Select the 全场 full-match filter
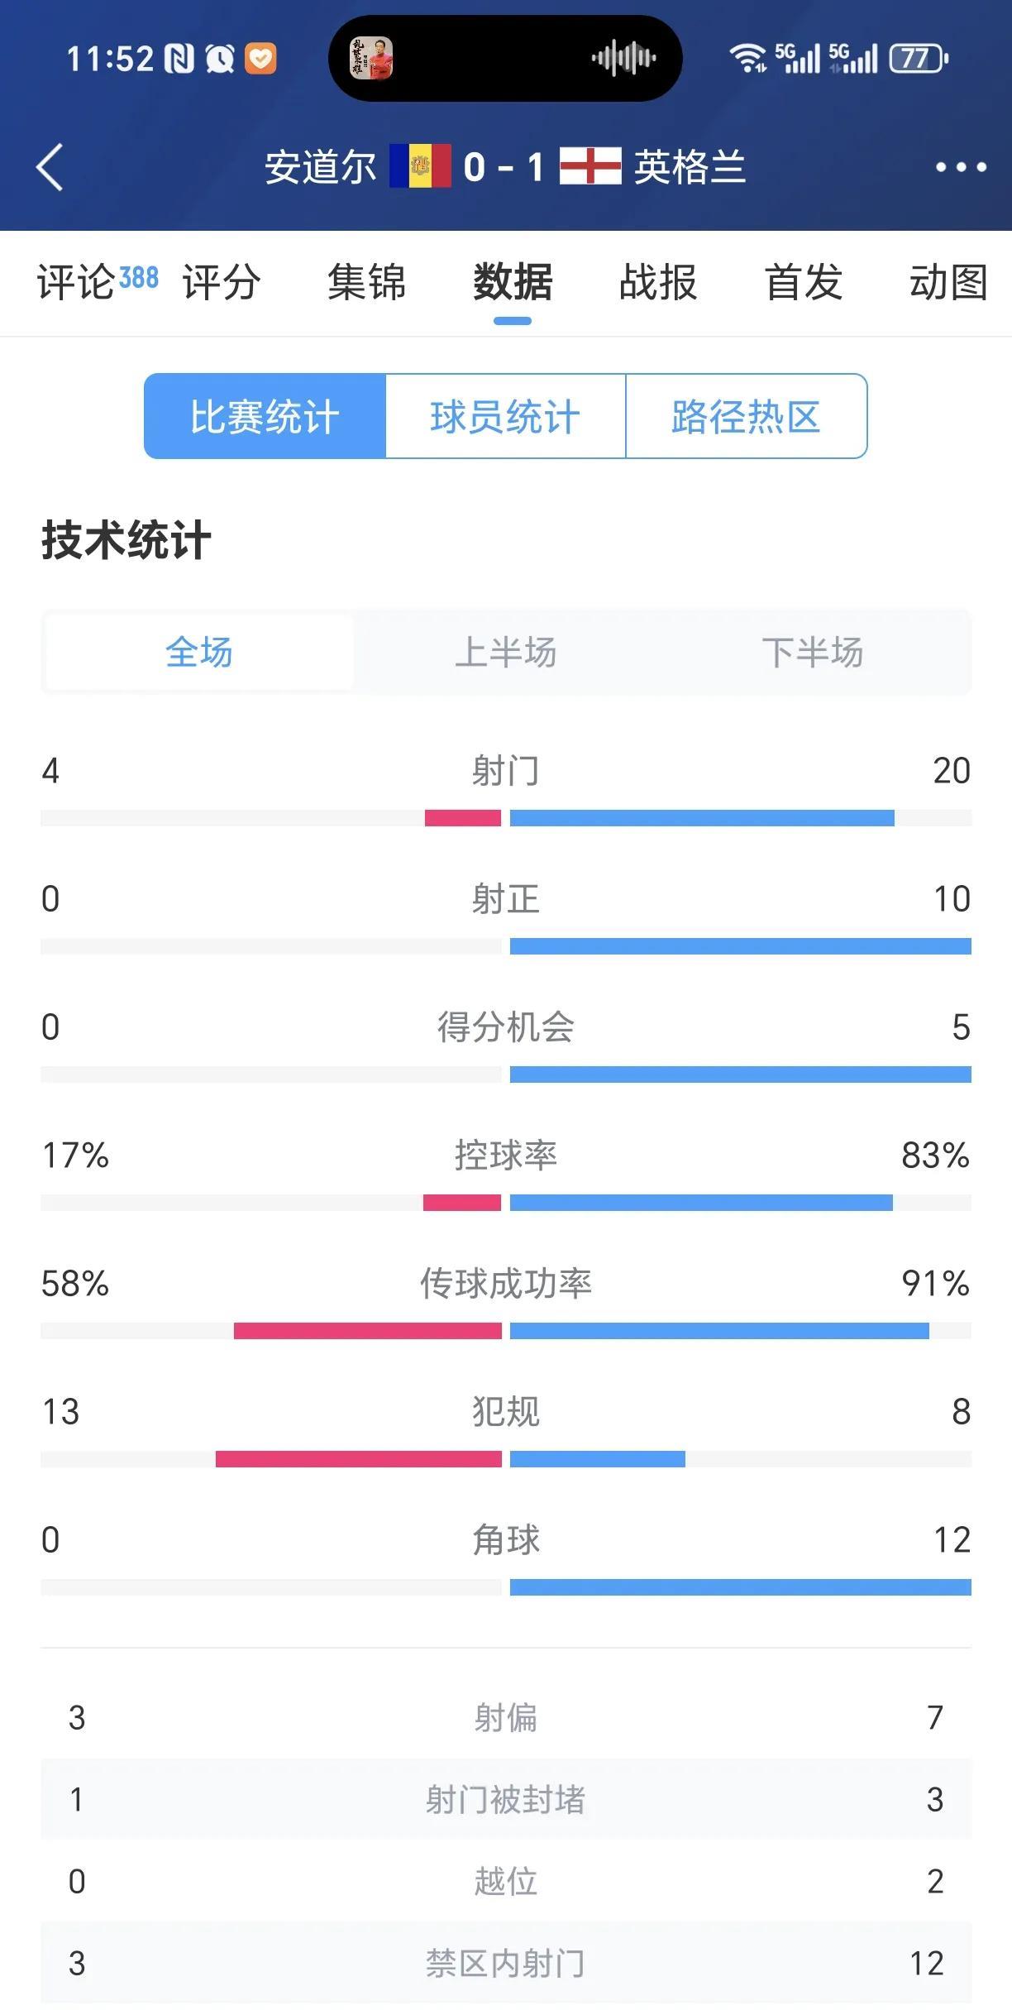1012x2010 pixels. 199,652
